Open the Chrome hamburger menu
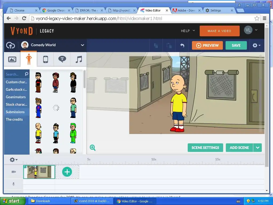 point(264,18)
